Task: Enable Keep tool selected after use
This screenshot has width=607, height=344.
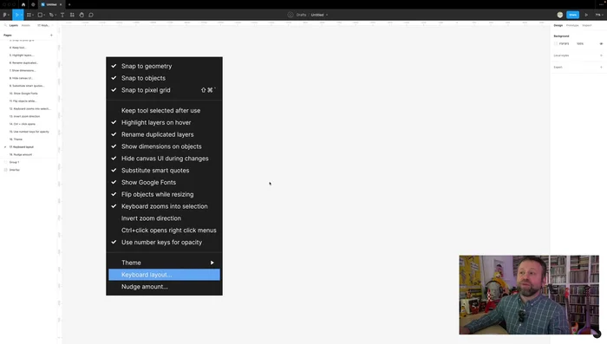Action: 164,111
